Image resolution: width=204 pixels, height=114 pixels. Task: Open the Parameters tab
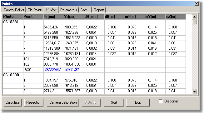[x=68, y=10]
